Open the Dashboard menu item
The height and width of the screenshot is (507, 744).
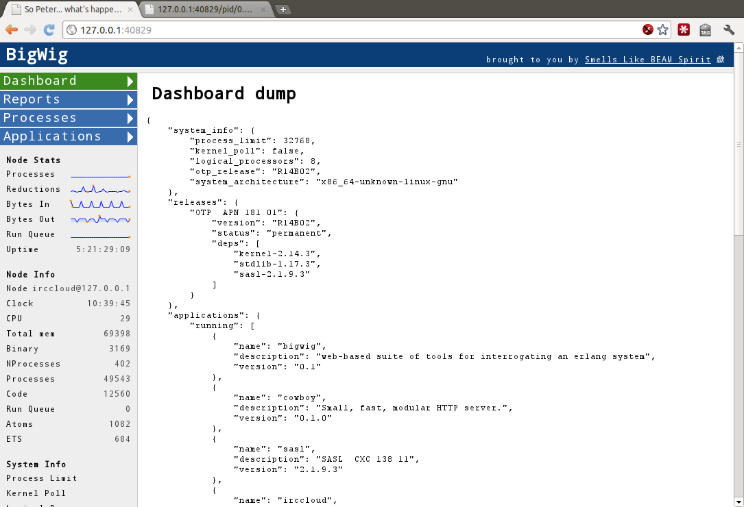[69, 81]
